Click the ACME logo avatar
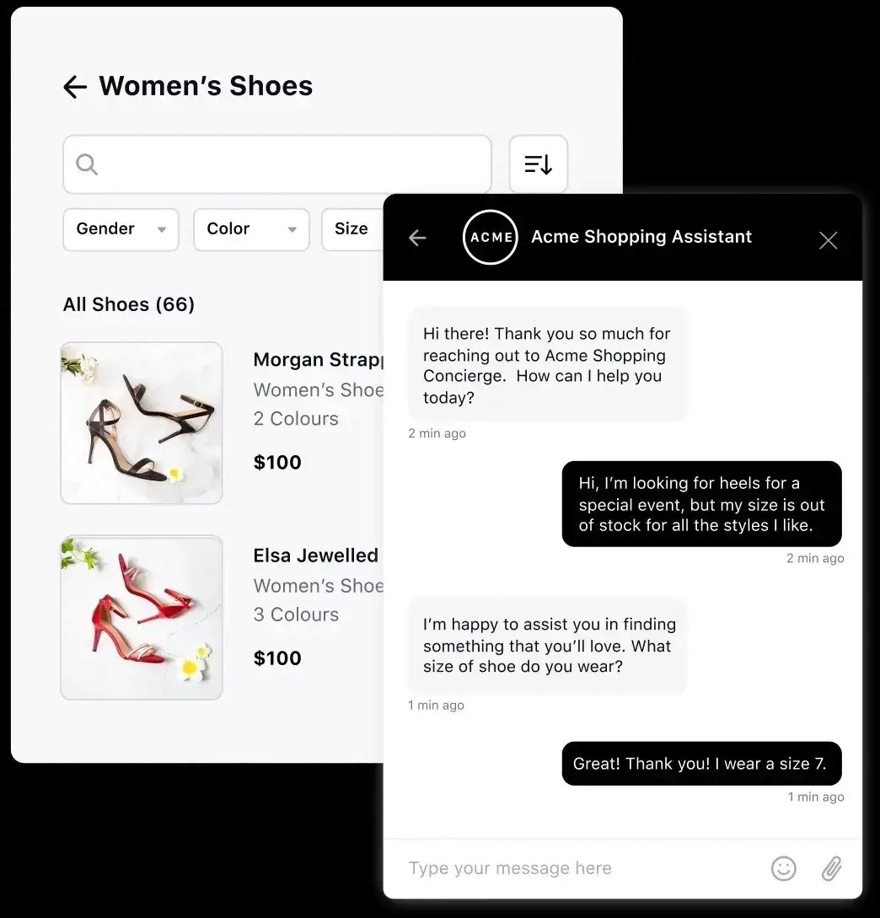880x918 pixels. click(x=490, y=237)
